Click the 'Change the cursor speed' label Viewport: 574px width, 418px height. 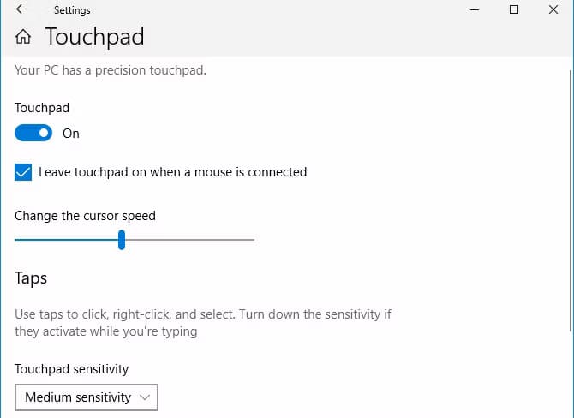coord(85,216)
